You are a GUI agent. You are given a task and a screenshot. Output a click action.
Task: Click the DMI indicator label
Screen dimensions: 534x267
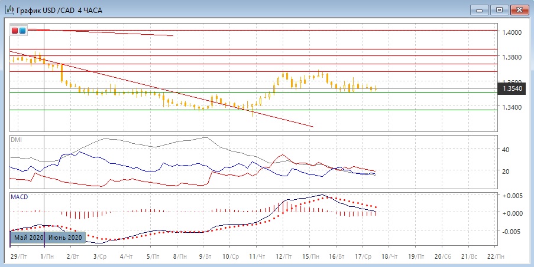click(17, 140)
